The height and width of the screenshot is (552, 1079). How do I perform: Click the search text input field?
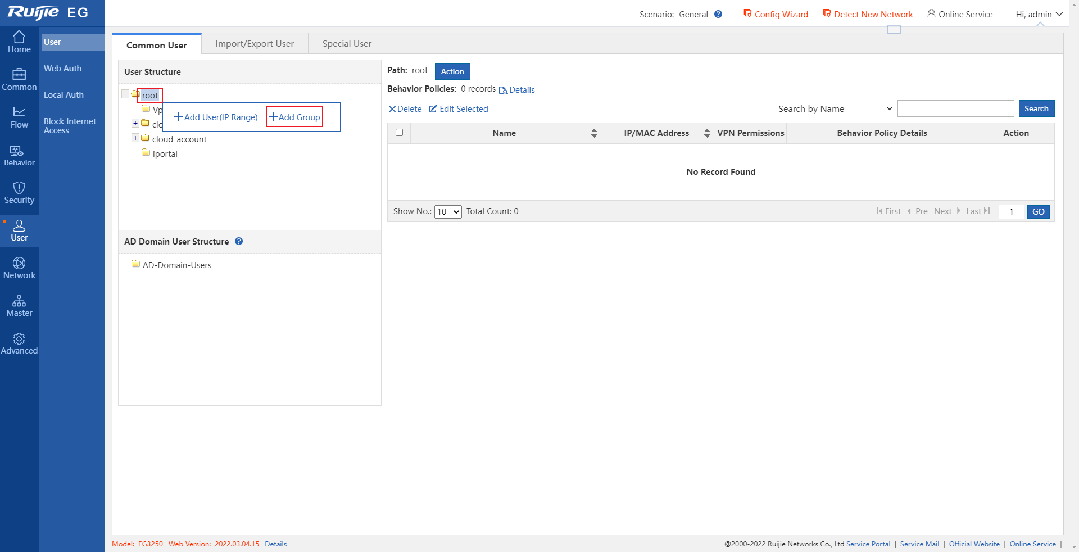click(x=955, y=109)
